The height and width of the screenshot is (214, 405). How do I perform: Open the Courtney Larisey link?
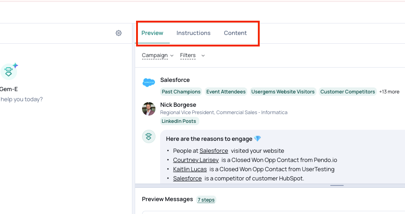[196, 160]
